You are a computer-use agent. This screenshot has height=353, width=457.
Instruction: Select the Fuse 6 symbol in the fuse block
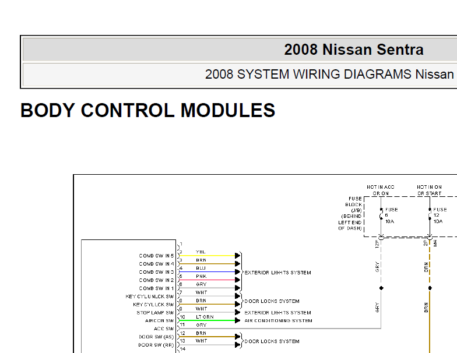point(381,214)
